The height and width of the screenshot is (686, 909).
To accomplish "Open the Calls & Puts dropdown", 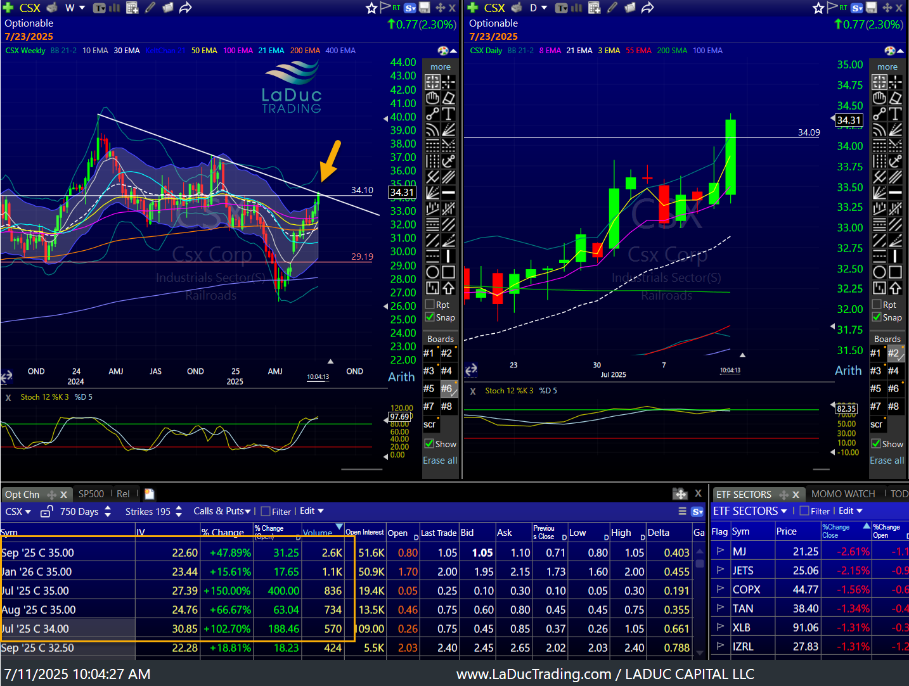I will (x=222, y=511).
